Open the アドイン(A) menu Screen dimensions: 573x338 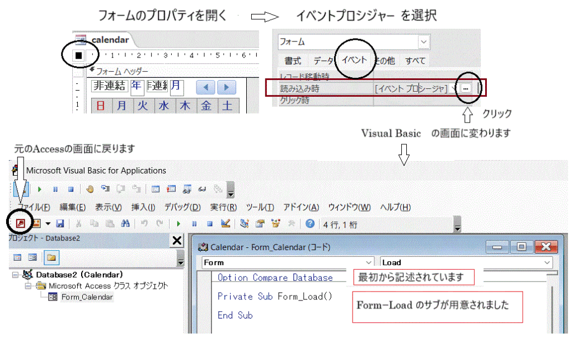pyautogui.click(x=301, y=207)
